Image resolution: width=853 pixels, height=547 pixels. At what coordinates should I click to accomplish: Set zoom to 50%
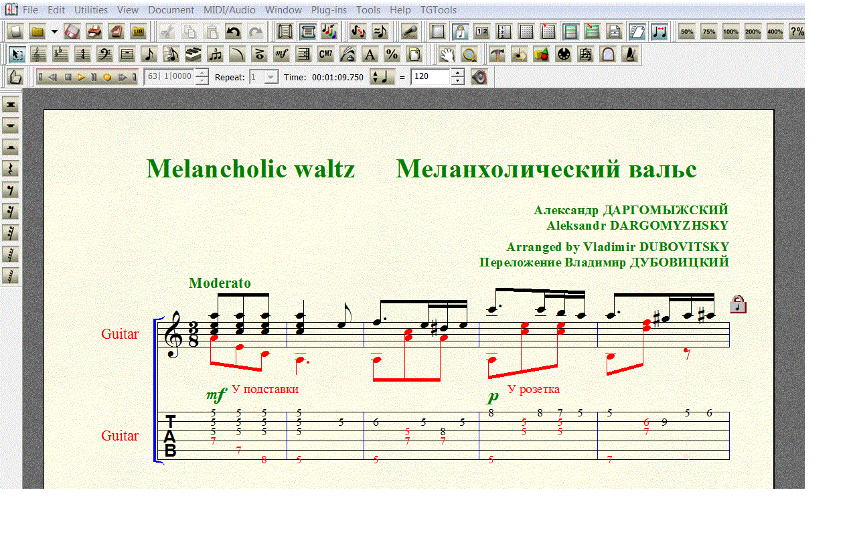687,31
